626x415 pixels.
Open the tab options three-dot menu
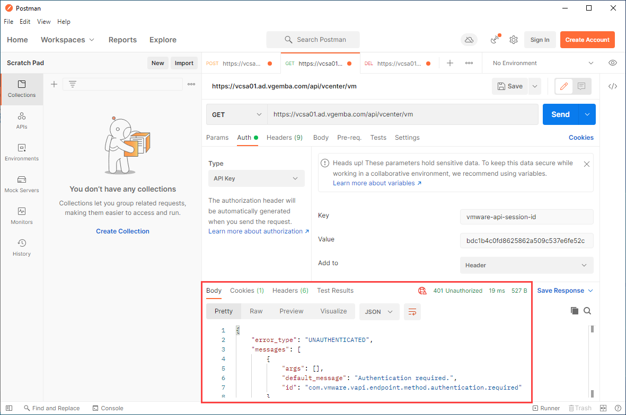(469, 63)
